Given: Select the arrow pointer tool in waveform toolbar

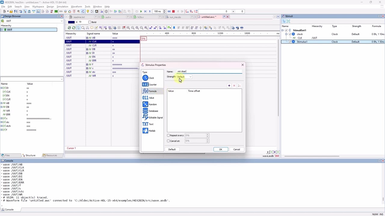Looking at the screenshot, I should pos(78,28).
